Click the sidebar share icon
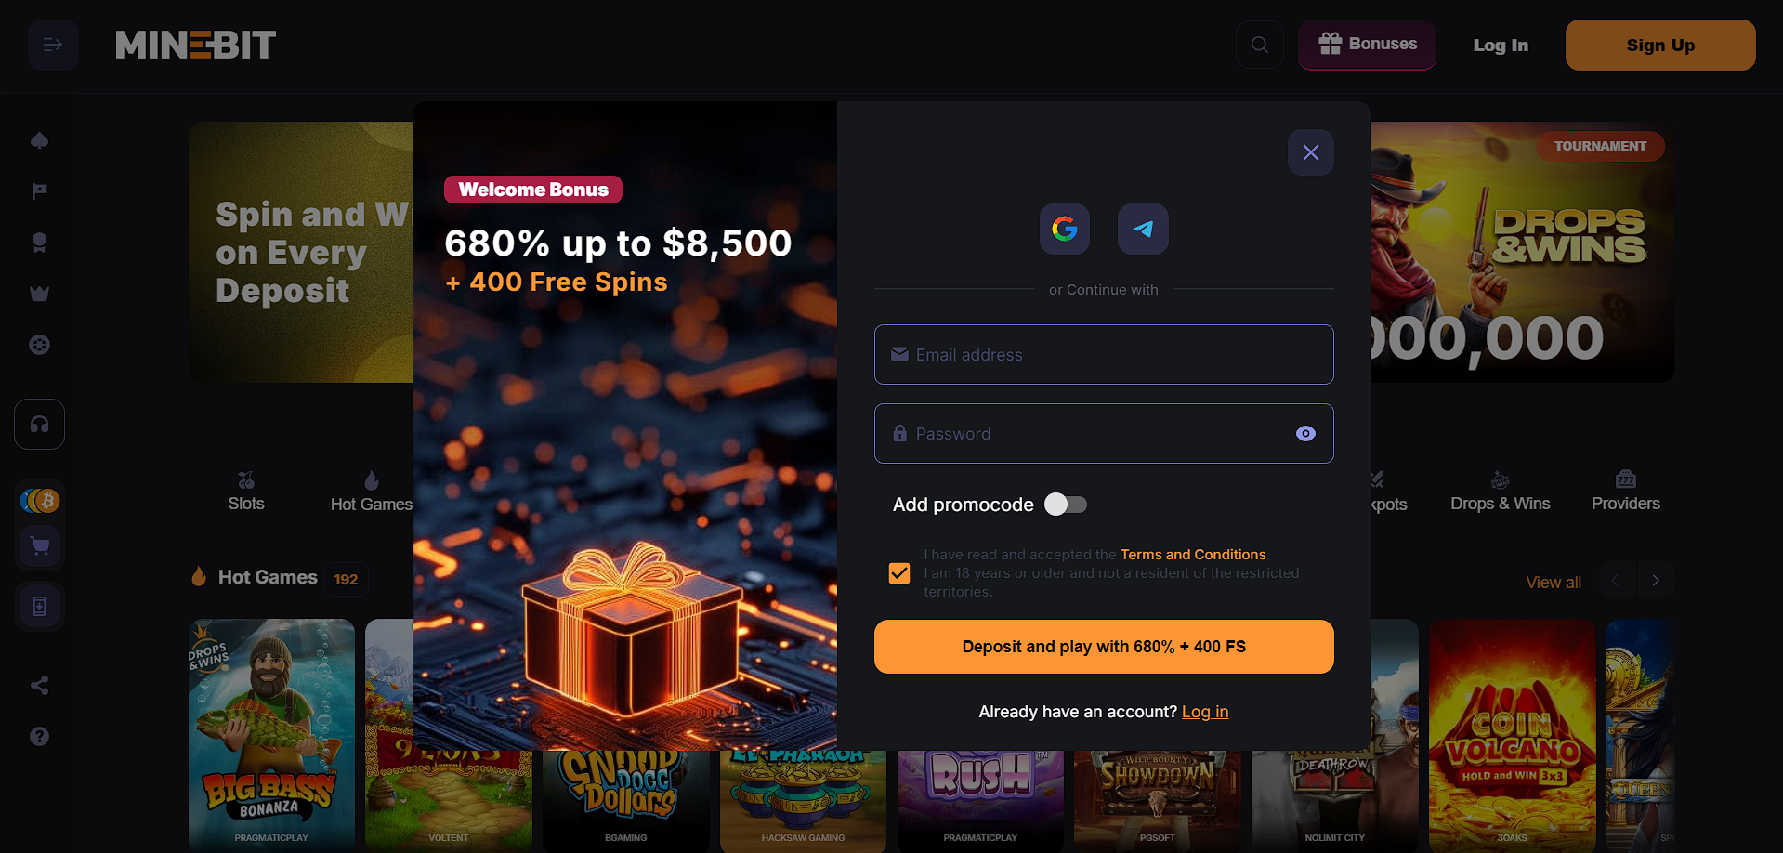The width and height of the screenshot is (1783, 853). point(39,686)
